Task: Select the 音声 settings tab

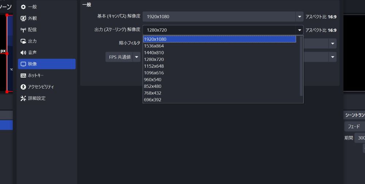Action: coord(47,52)
